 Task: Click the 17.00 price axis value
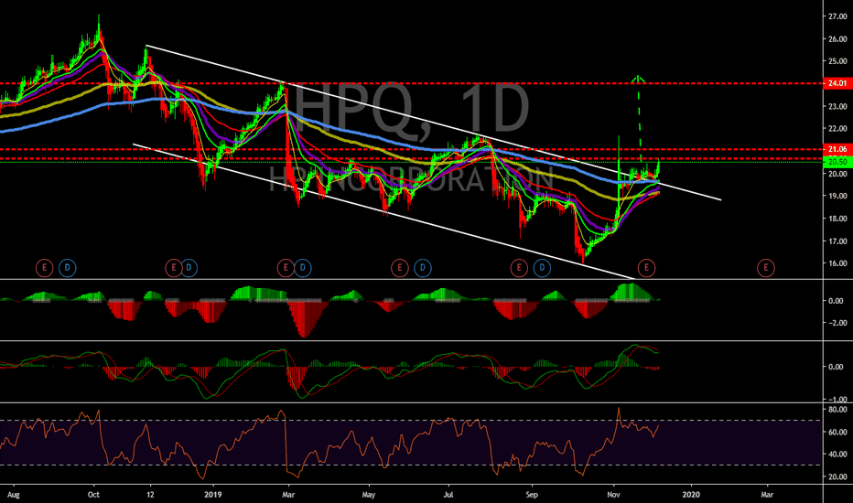837,241
